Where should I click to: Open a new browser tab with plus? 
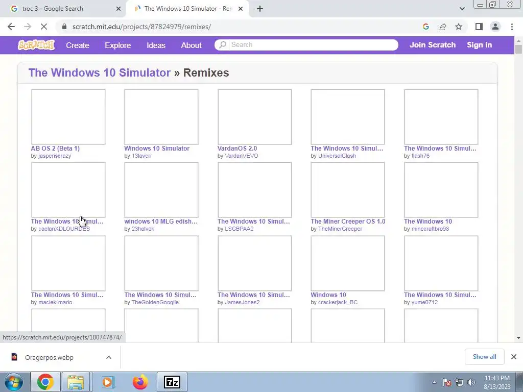[x=260, y=9]
